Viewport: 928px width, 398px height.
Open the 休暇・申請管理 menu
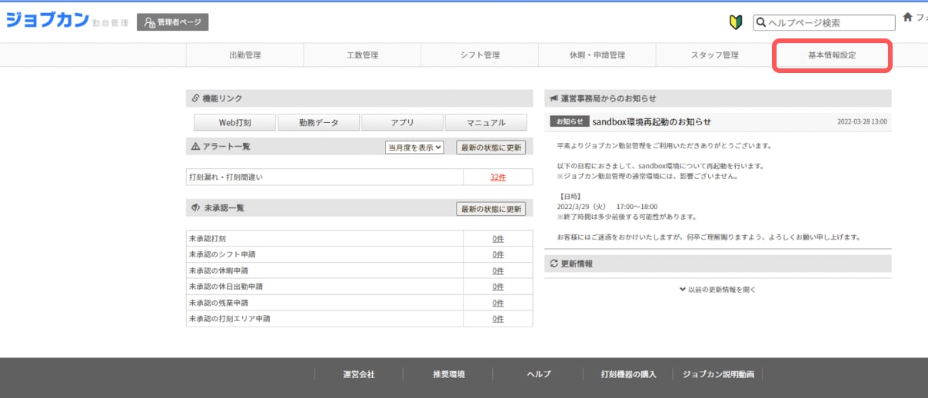597,55
